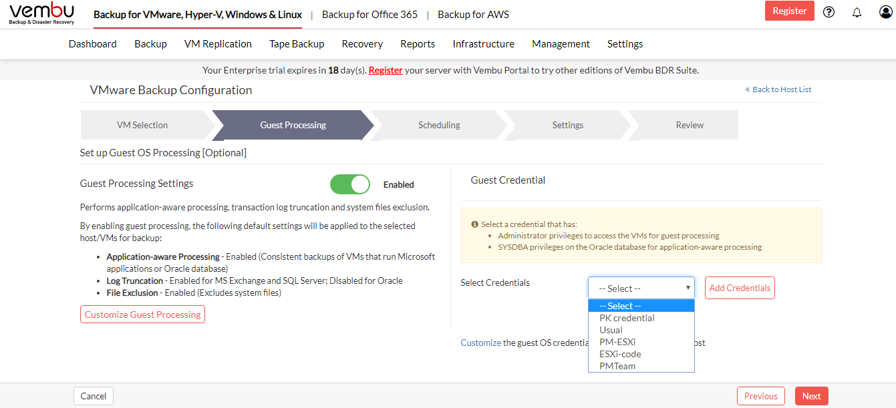Click 'Set up Guest OS Processing [Optional]' text
This screenshot has height=408, width=896.
point(163,153)
